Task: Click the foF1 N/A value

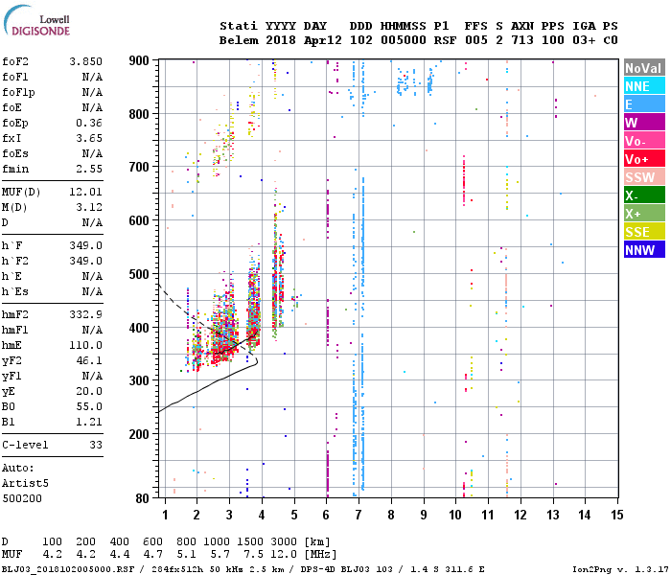Action: point(92,77)
